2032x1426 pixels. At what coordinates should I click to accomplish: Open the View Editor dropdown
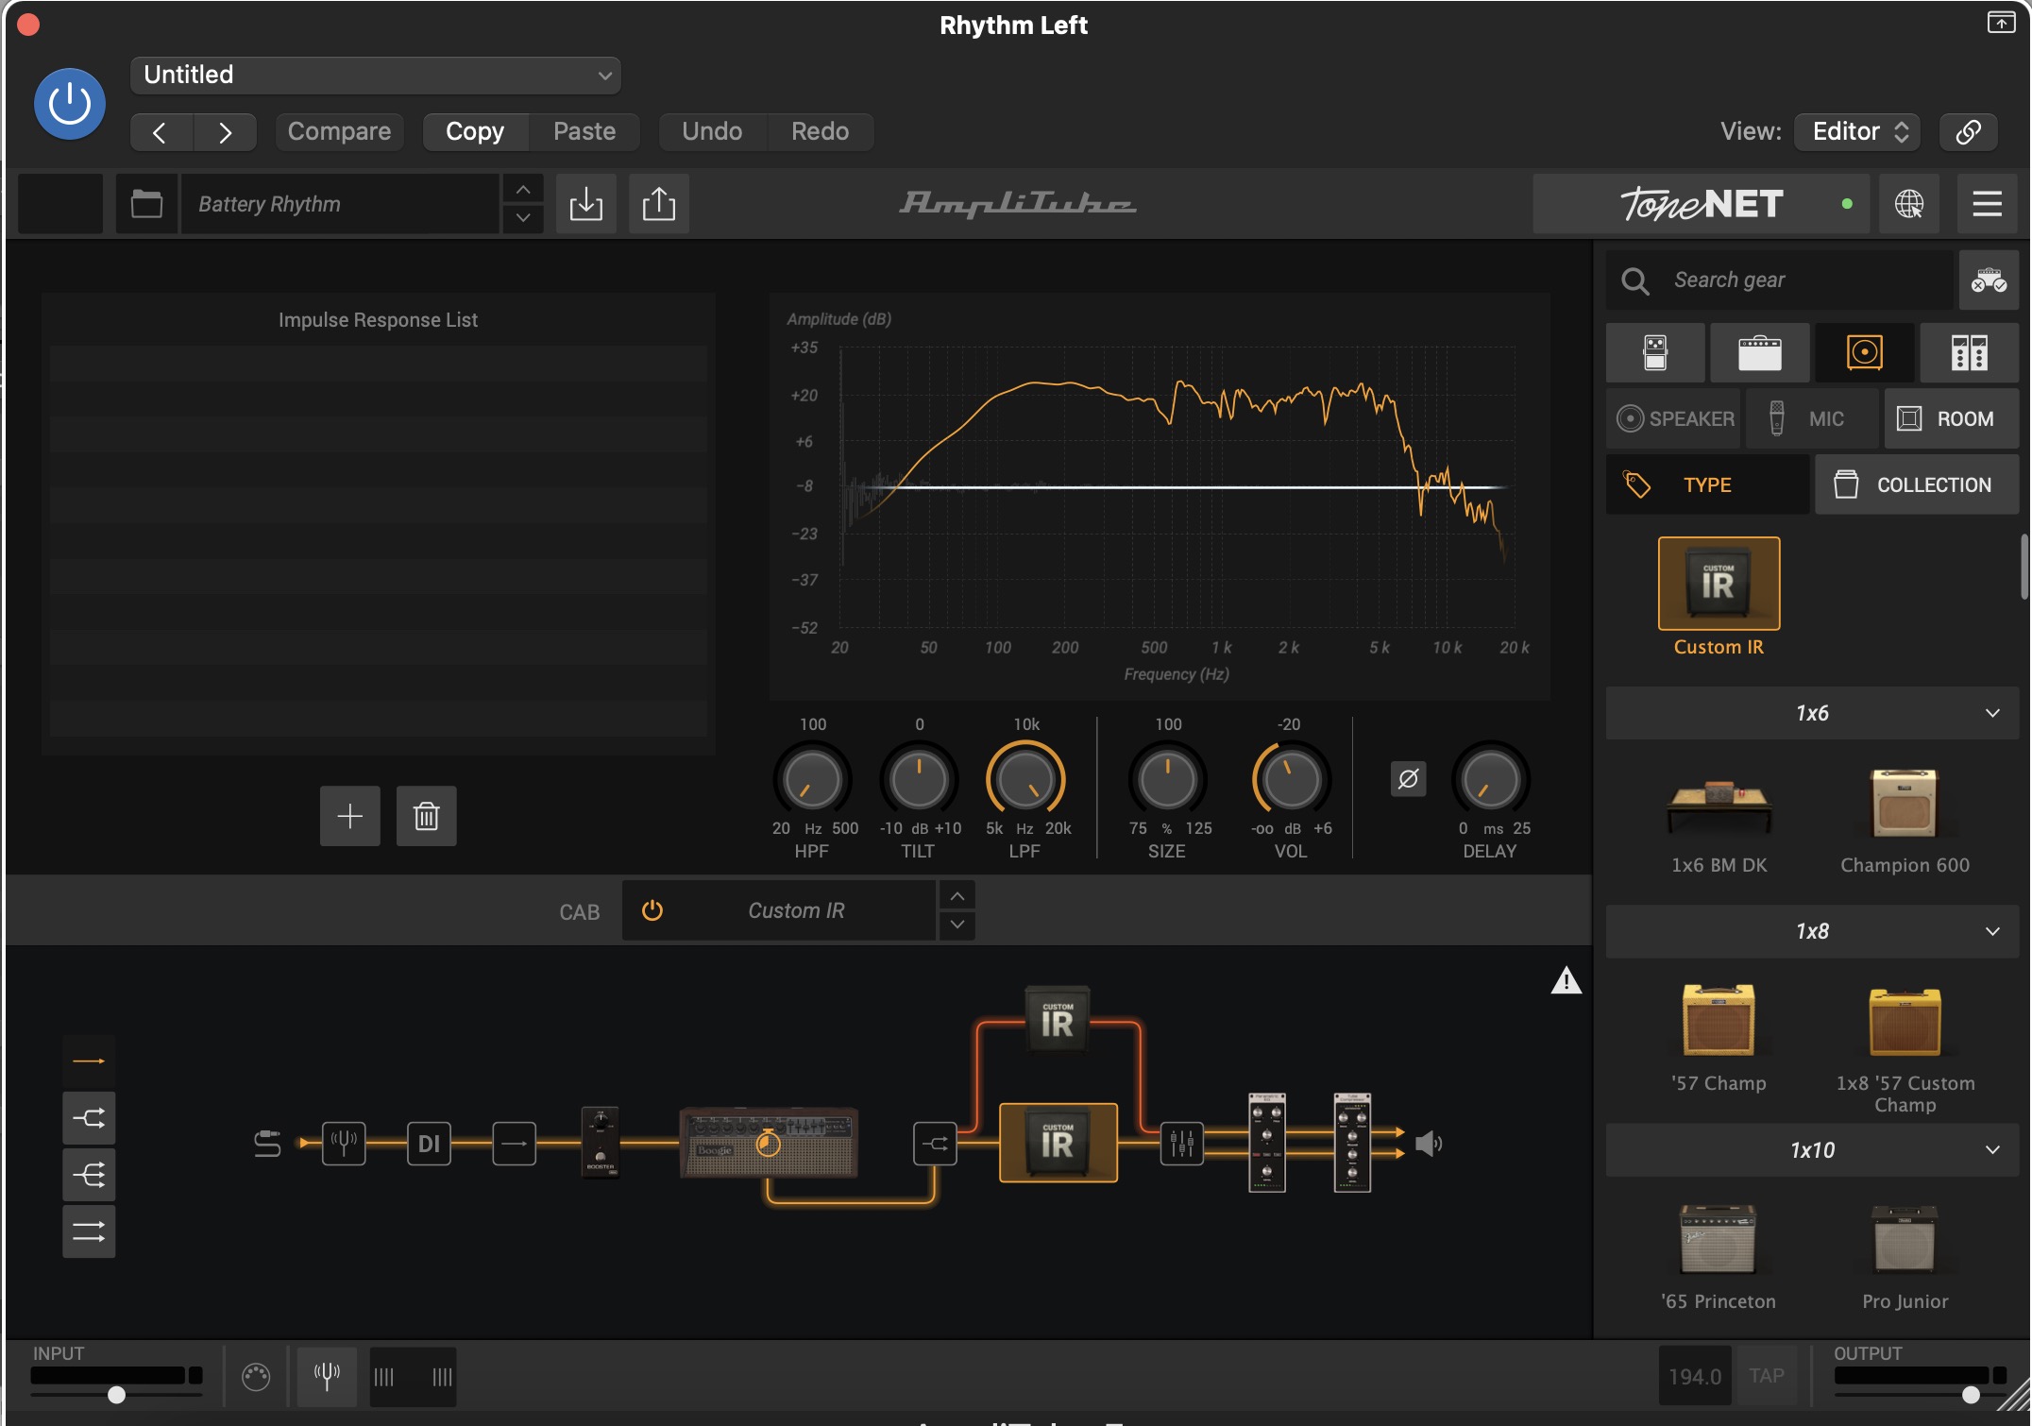[1857, 131]
